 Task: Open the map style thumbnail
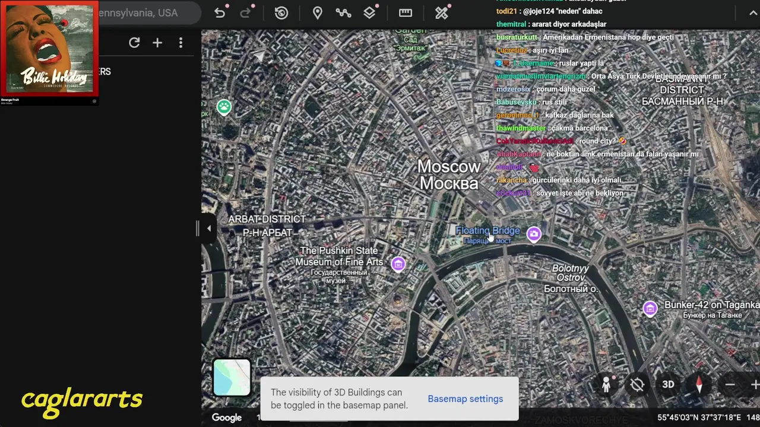[232, 377]
